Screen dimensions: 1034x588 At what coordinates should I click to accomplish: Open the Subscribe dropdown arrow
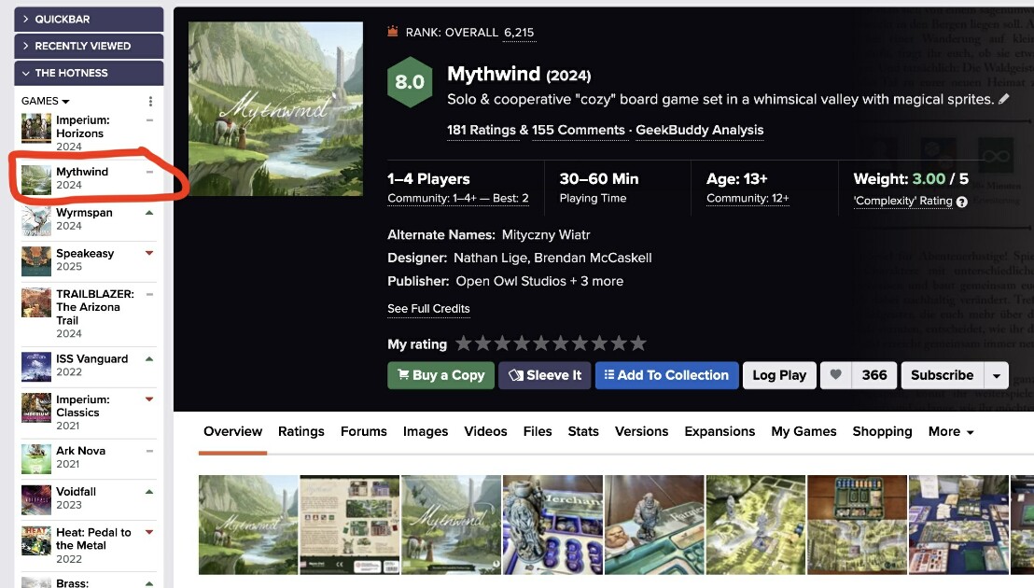coord(997,375)
